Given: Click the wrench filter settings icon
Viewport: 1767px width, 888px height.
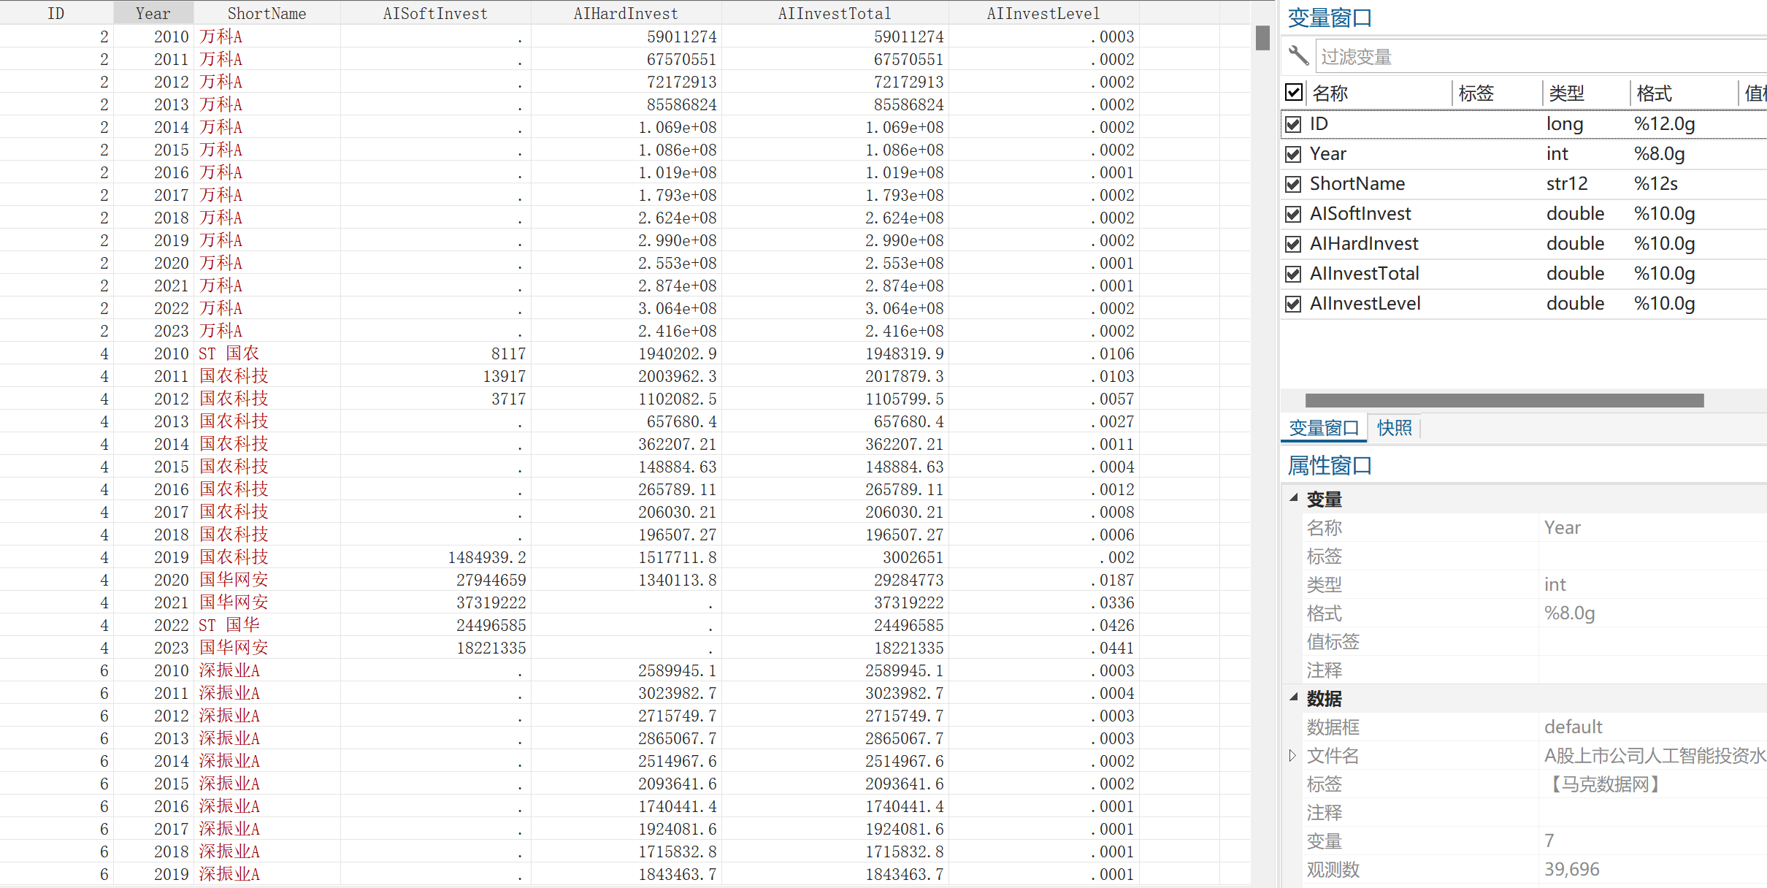Looking at the screenshot, I should (1298, 55).
